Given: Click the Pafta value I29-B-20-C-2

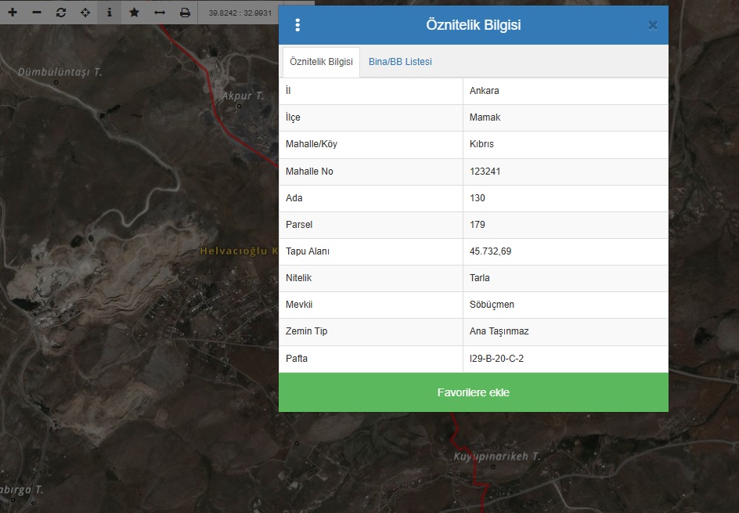Looking at the screenshot, I should [496, 358].
